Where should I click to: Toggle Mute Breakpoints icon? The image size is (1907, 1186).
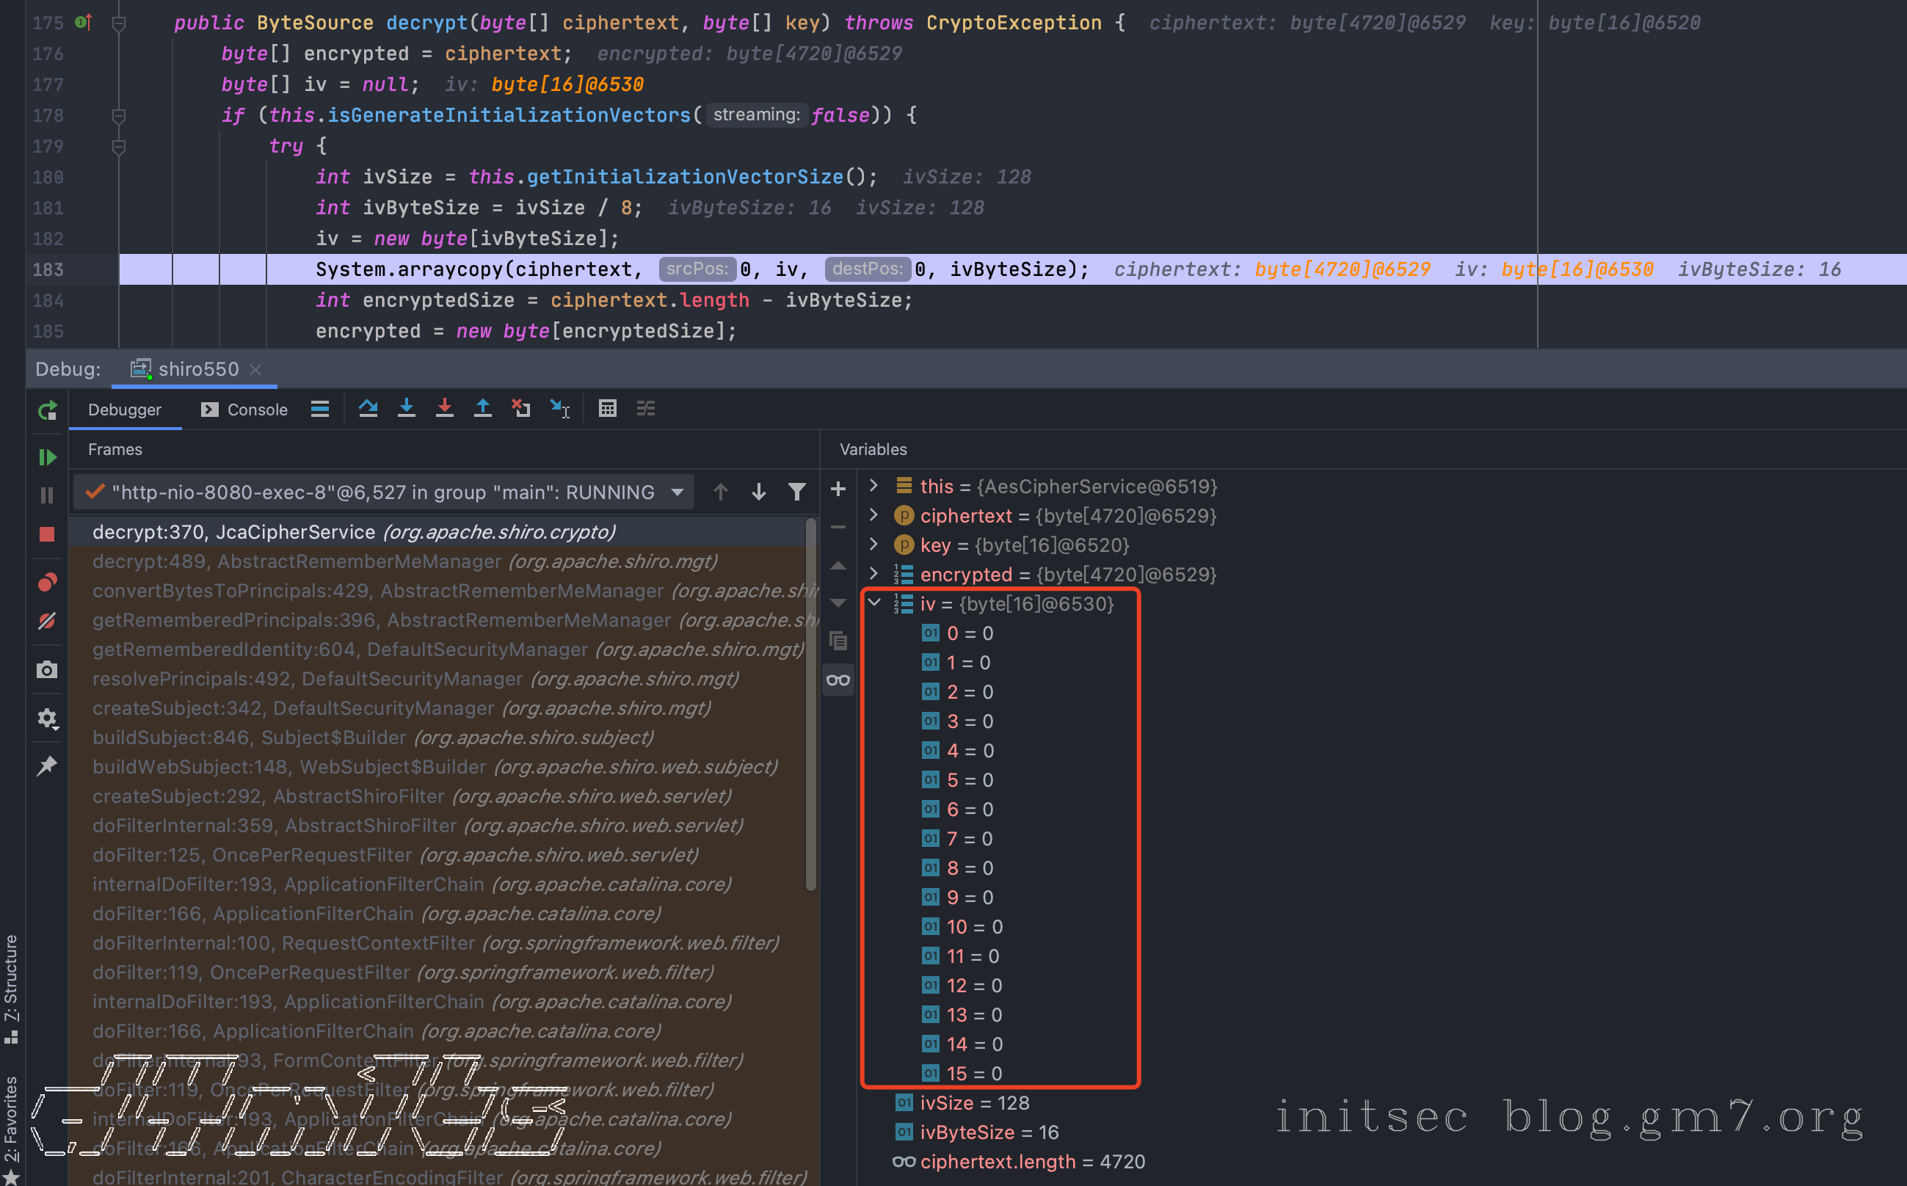tap(47, 621)
